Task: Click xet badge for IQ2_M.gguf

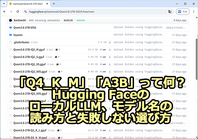Action: pos(103,49)
